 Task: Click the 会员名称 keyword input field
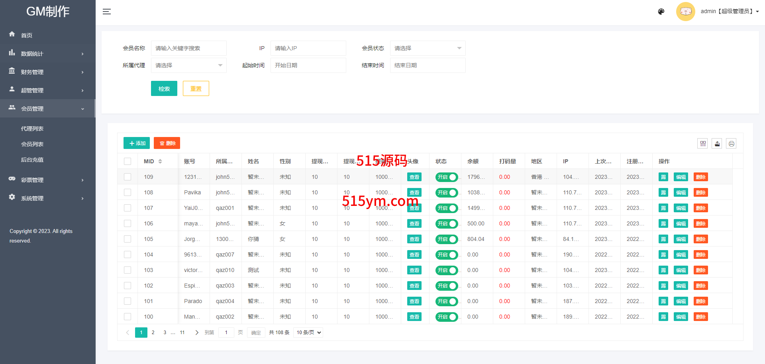point(188,48)
